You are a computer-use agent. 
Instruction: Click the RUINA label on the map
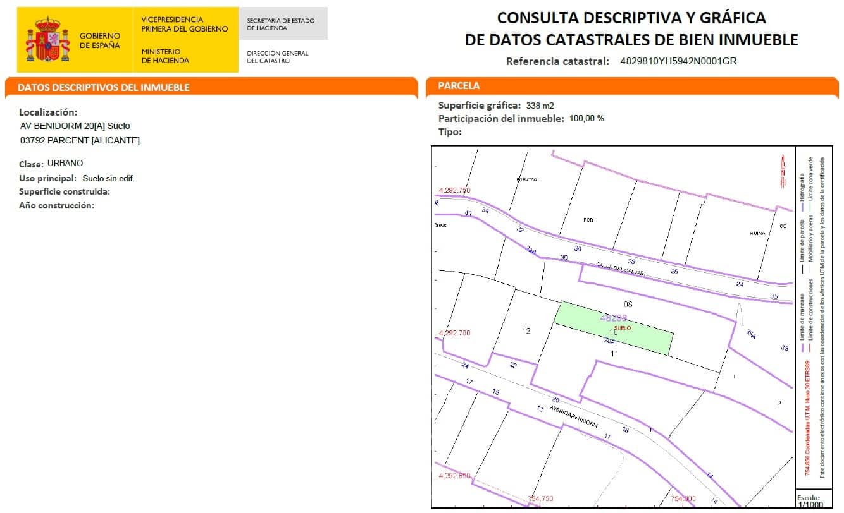(757, 233)
